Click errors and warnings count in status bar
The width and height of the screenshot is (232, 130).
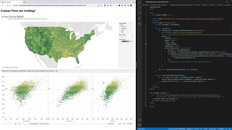tap(141, 129)
